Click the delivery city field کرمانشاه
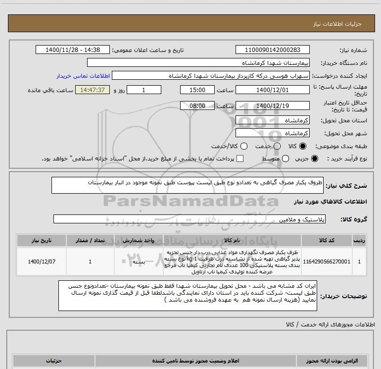 [x=272, y=133]
